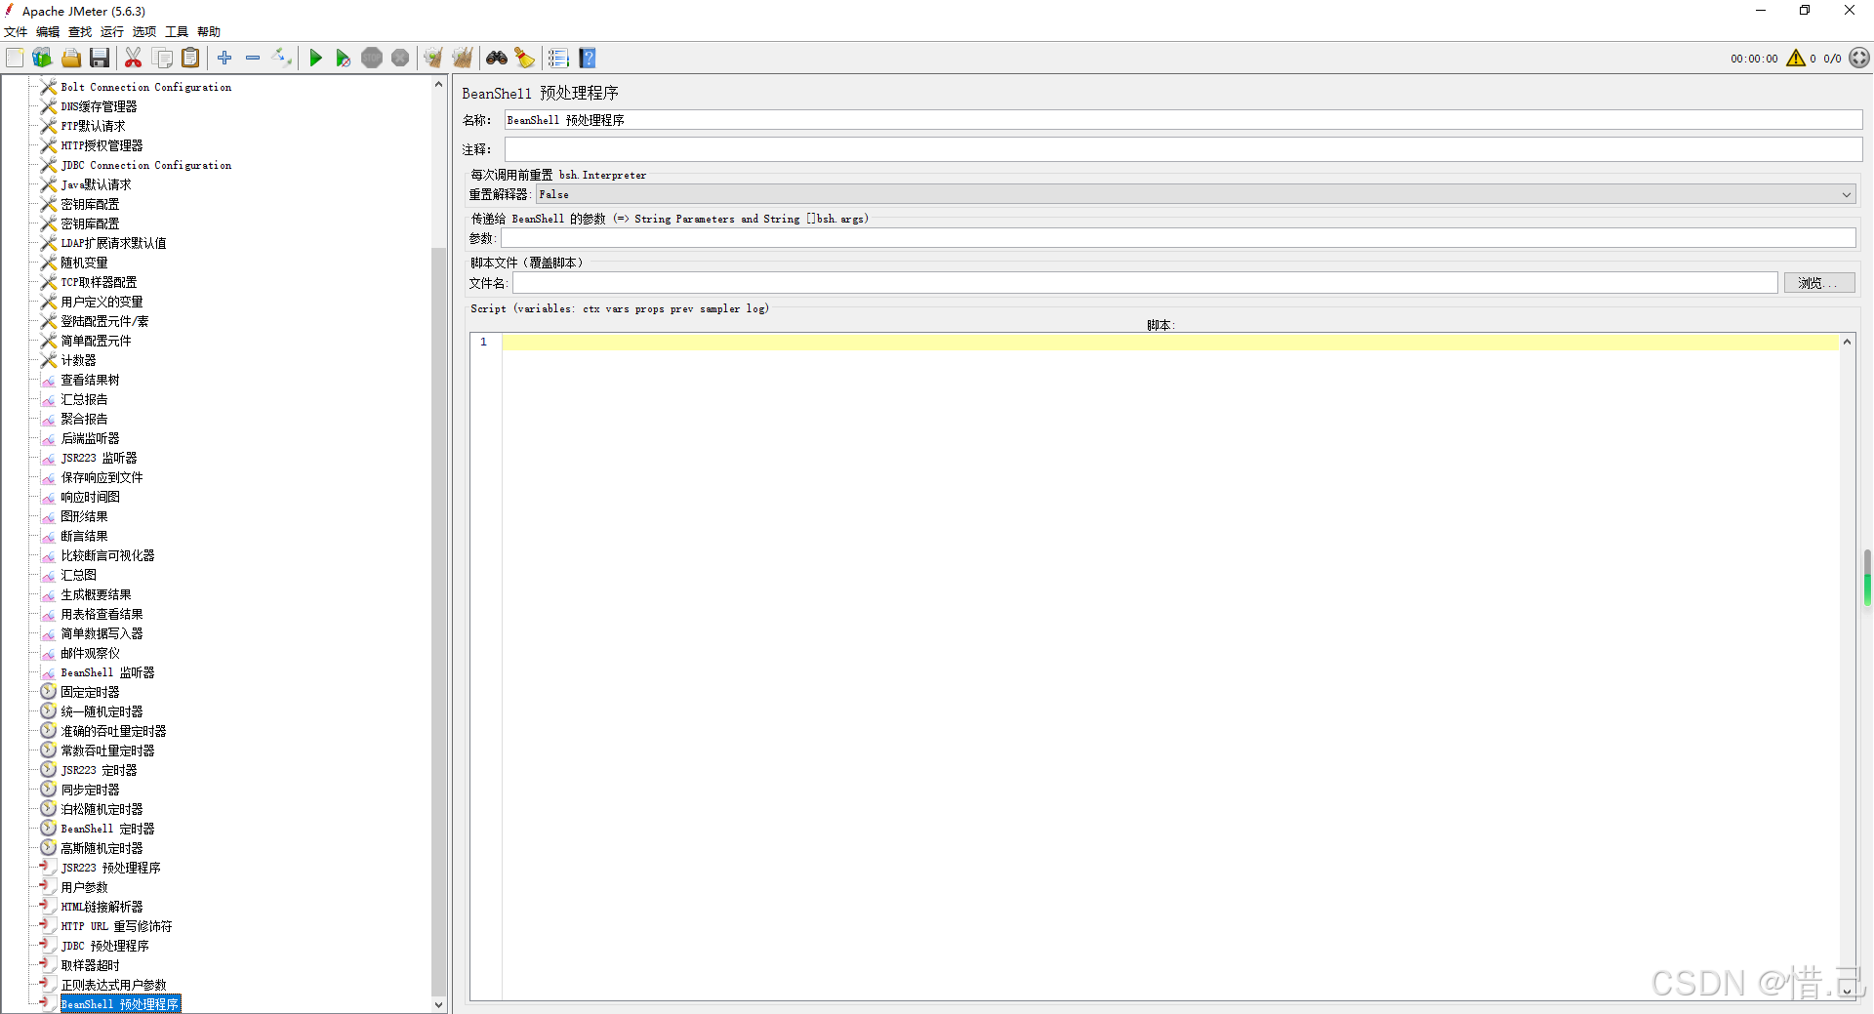The image size is (1874, 1014).
Task: Open the 编辑 menu
Action: tap(48, 32)
